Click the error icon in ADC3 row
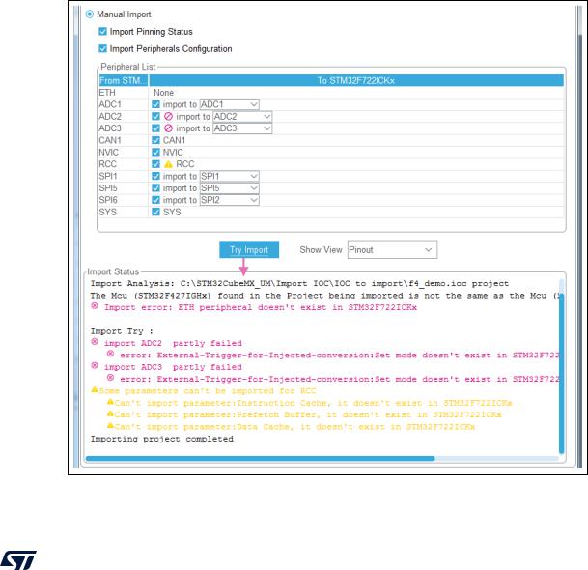588x570 pixels. (x=168, y=128)
